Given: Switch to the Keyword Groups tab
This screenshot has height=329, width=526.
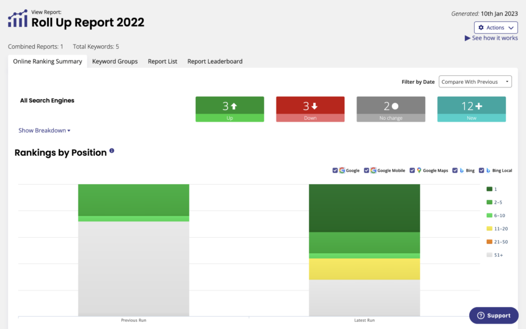Looking at the screenshot, I should 115,61.
